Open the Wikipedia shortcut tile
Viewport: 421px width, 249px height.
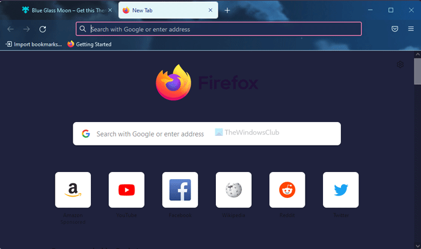click(x=233, y=190)
